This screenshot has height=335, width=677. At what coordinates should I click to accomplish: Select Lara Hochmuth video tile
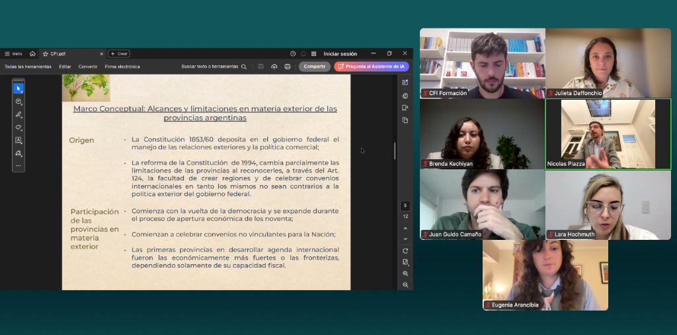[608, 205]
